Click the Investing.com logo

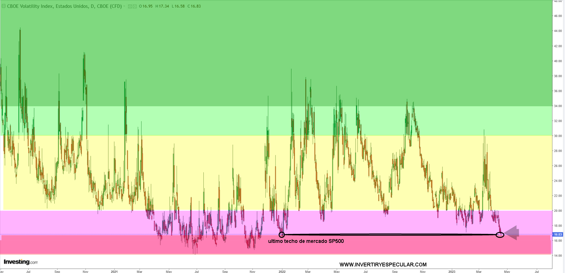[x=21, y=262]
